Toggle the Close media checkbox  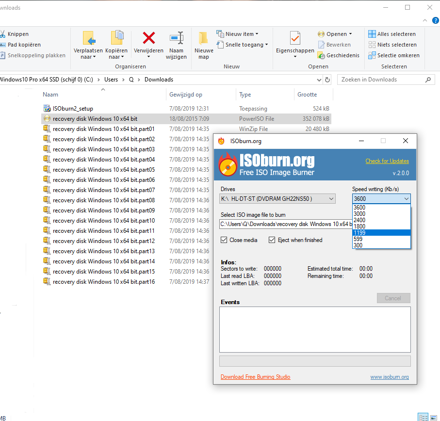pos(224,240)
